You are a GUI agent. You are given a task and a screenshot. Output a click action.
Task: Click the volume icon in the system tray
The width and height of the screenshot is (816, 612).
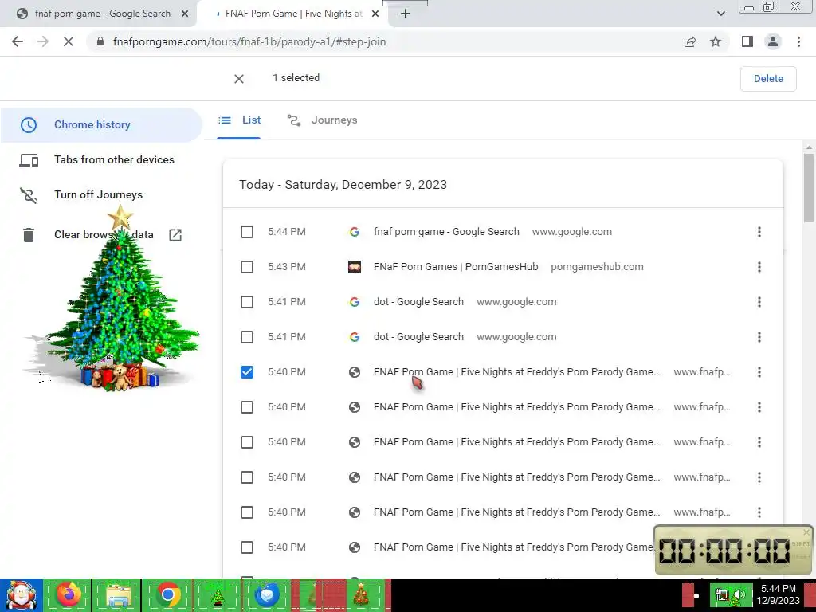739,595
